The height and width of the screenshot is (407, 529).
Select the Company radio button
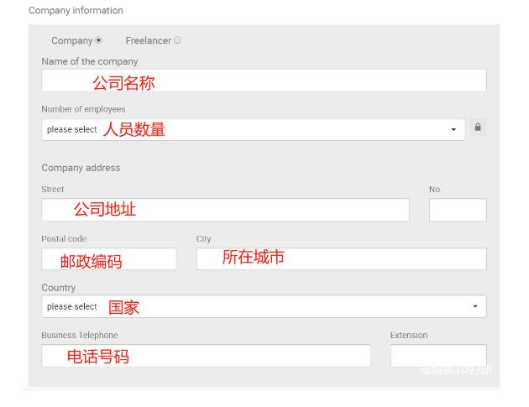[99, 40]
